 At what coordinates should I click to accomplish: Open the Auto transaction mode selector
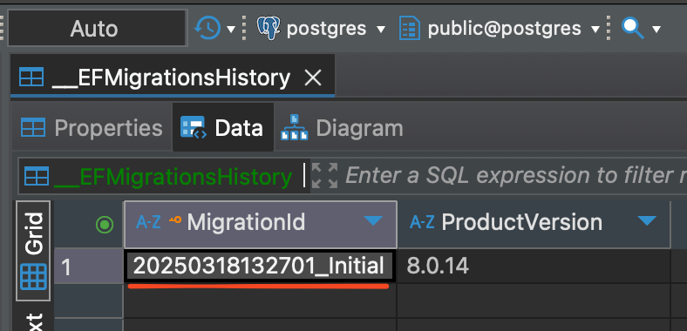(x=98, y=29)
